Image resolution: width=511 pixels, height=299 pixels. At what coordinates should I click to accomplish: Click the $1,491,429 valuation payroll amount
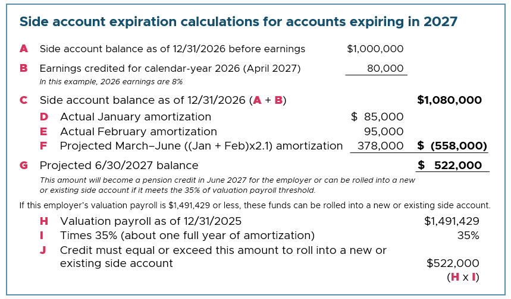click(x=452, y=221)
